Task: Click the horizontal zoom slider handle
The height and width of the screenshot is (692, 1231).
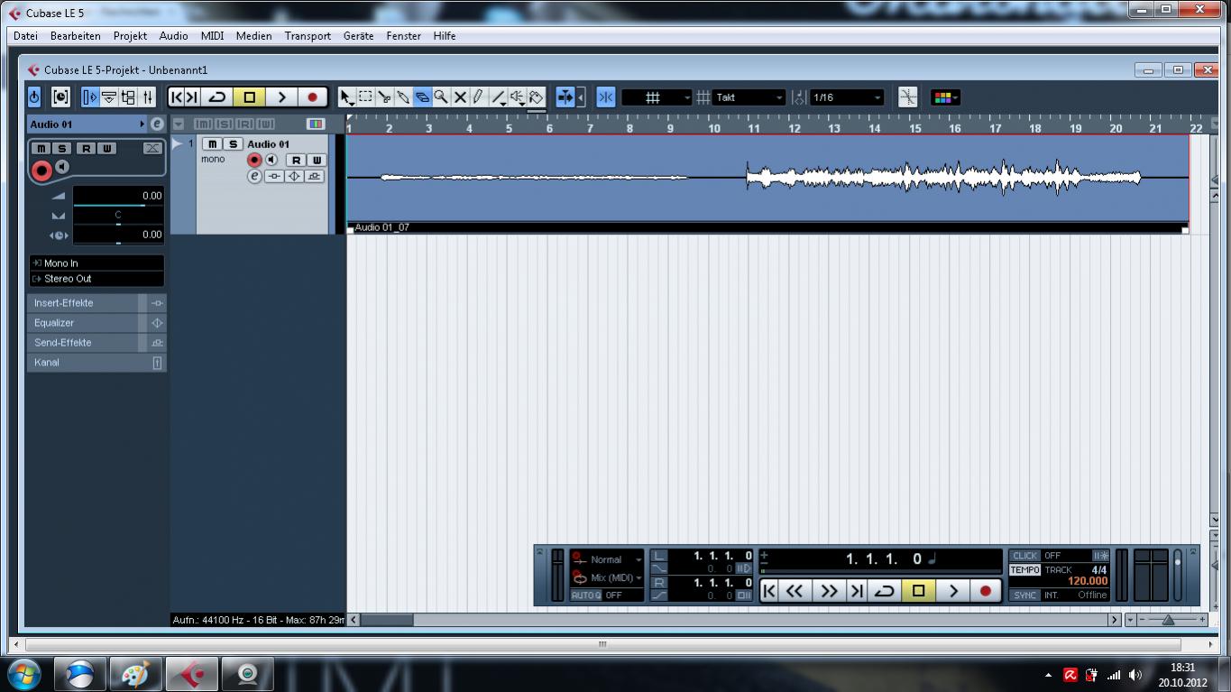Action: click(1168, 620)
